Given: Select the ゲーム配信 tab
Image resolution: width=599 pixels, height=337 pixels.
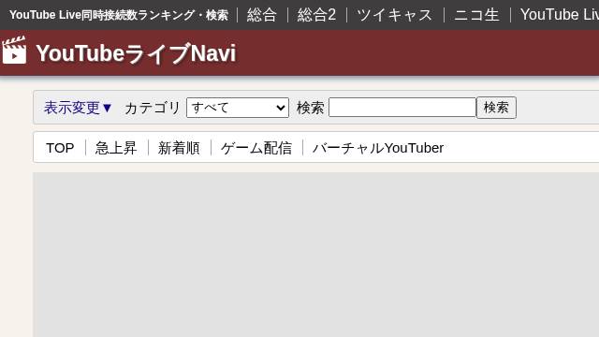Looking at the screenshot, I should [x=256, y=148].
